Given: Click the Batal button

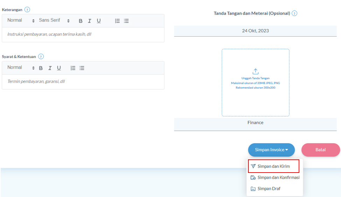Looking at the screenshot, I should 321,150.
